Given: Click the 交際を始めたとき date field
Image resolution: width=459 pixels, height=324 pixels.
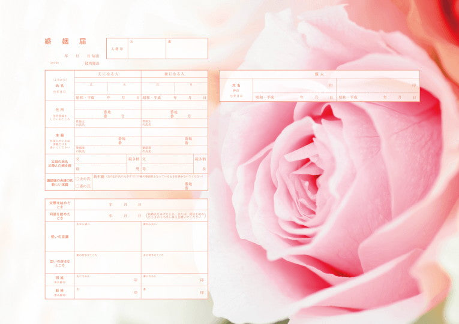Looking at the screenshot, I should coord(141,204).
